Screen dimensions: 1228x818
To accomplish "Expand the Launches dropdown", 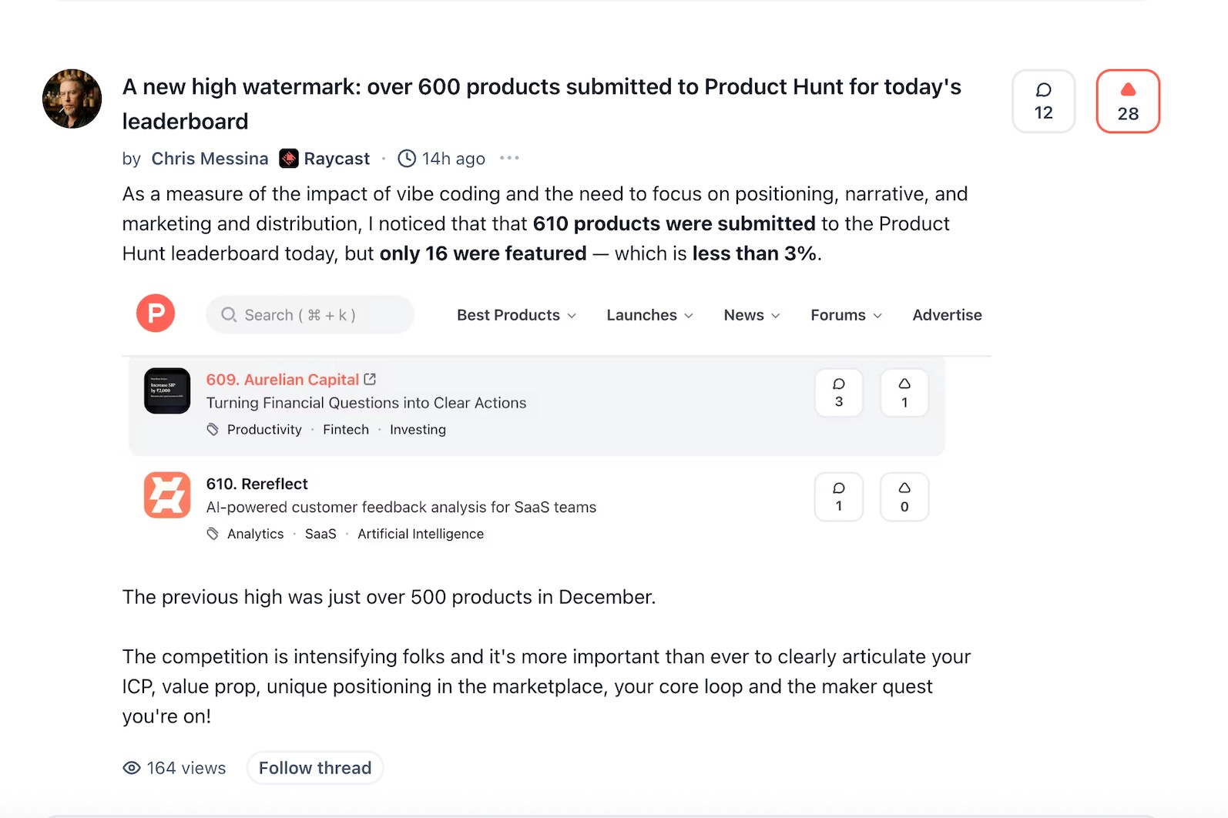I will pos(649,315).
